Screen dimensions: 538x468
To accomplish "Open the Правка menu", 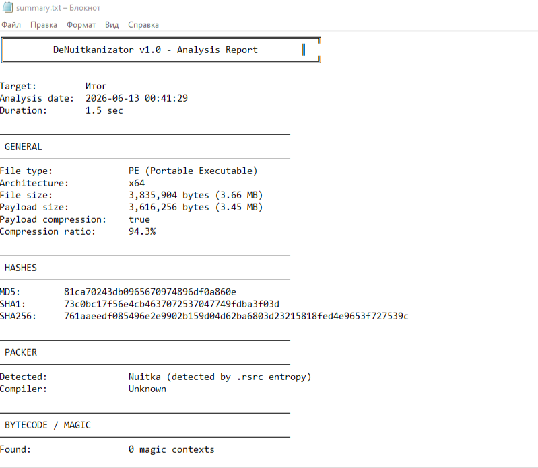I will [44, 25].
